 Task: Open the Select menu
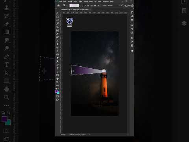86,2
